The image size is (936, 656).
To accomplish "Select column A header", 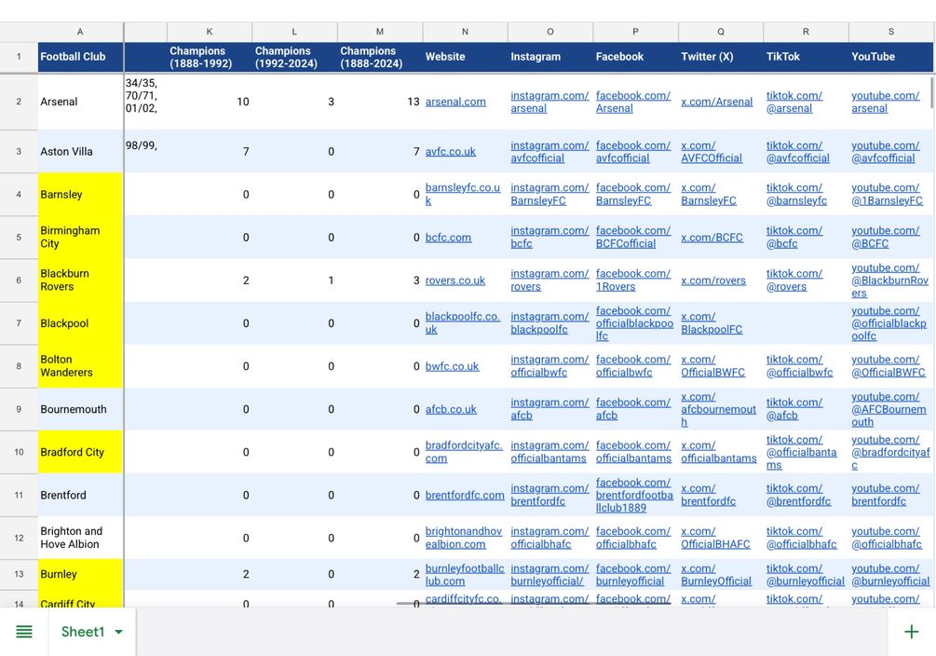I will [x=80, y=32].
